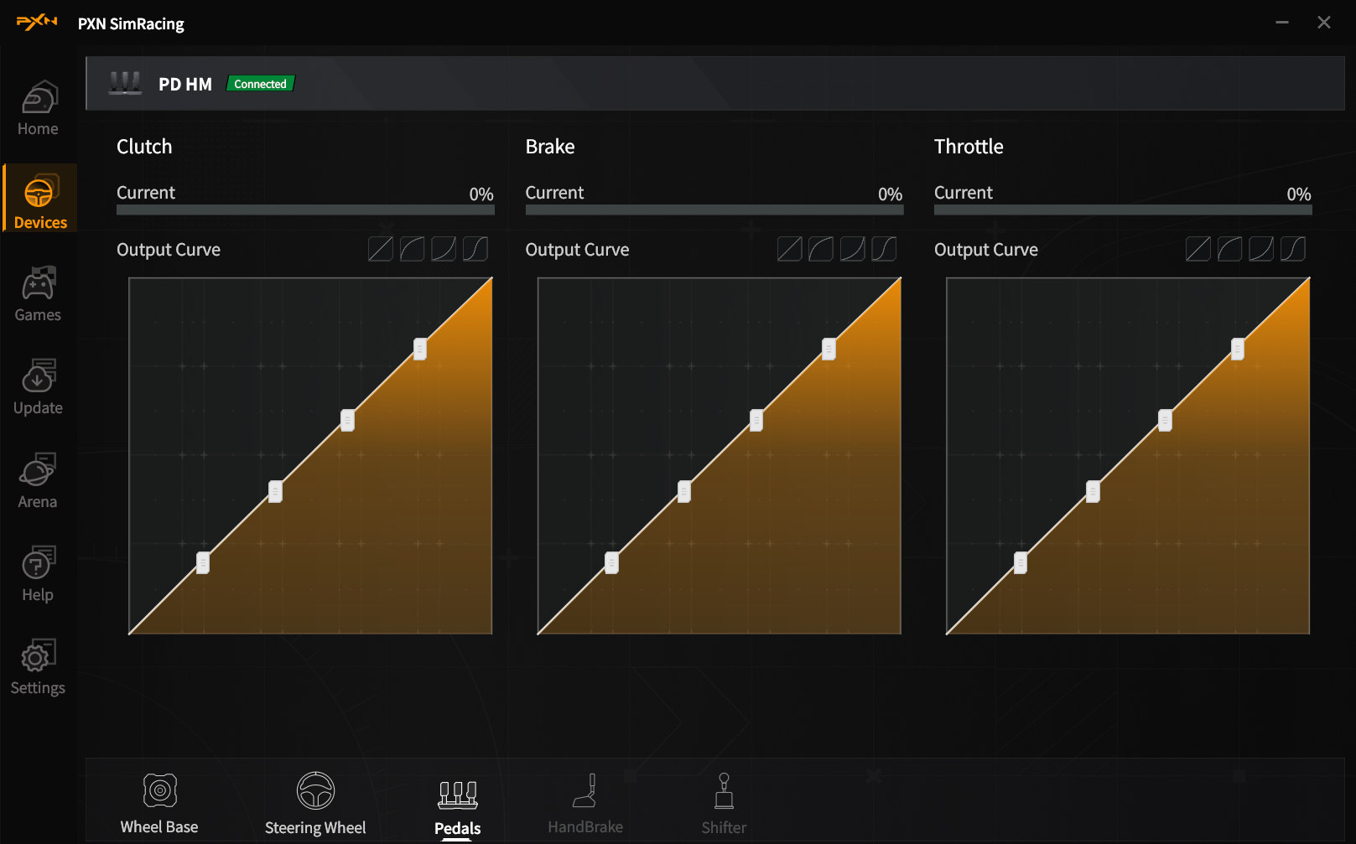Click the topmost Clutch curve control point
Screen dimensions: 1356x844
[x=420, y=349]
